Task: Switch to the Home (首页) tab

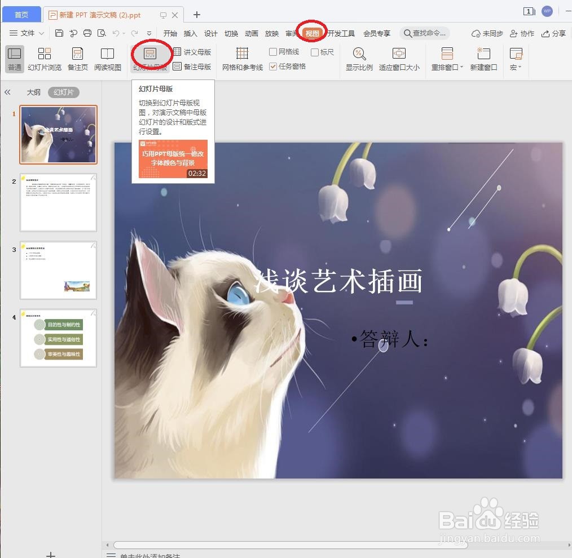Action: [21, 15]
